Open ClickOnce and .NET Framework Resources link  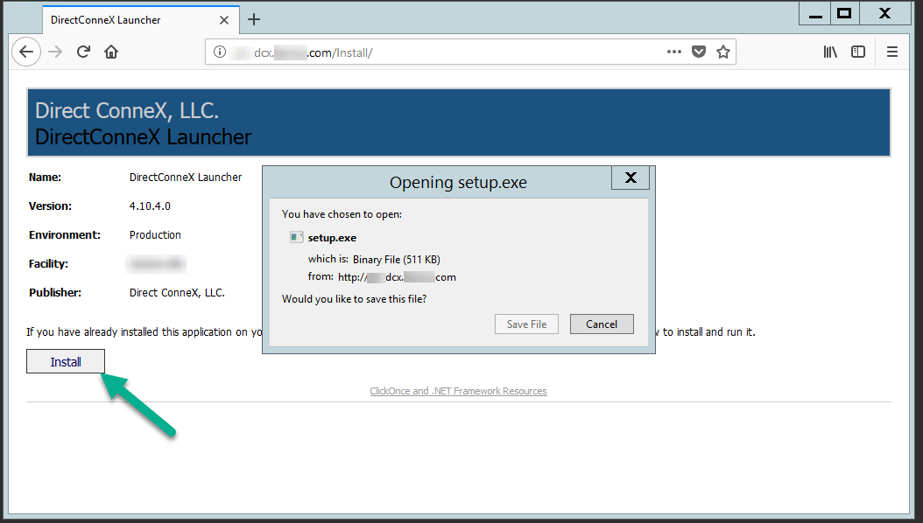point(458,391)
